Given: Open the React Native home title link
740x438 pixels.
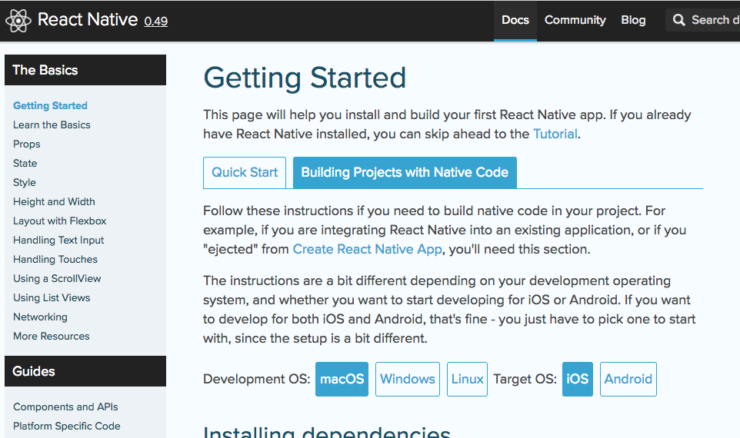Looking at the screenshot, I should pyautogui.click(x=88, y=20).
